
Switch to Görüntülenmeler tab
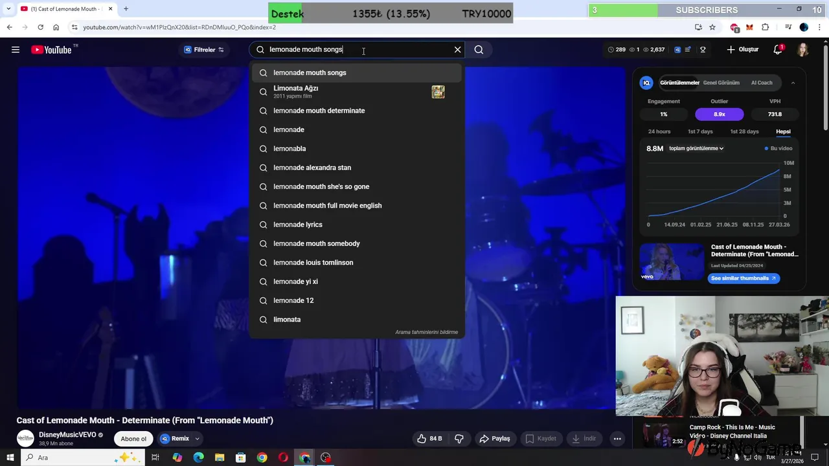(x=679, y=83)
